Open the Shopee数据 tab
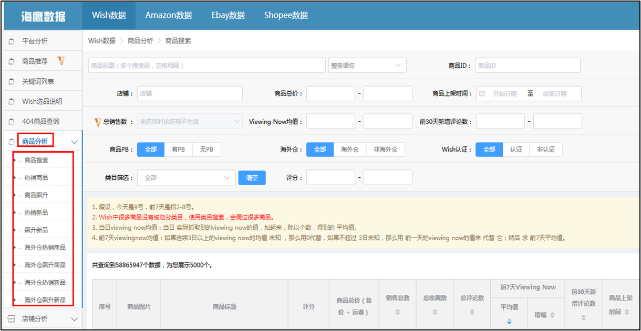641x331 pixels. coord(286,15)
